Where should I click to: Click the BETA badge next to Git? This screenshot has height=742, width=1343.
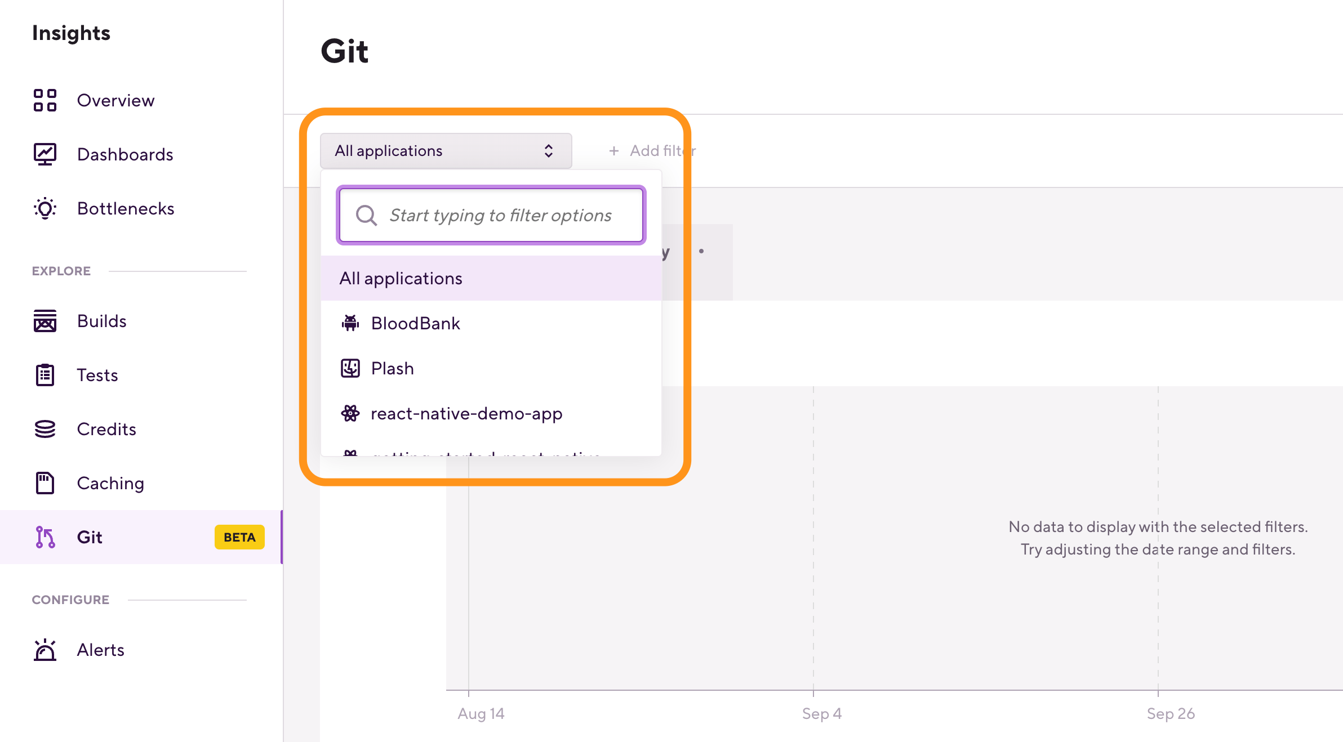(x=239, y=537)
